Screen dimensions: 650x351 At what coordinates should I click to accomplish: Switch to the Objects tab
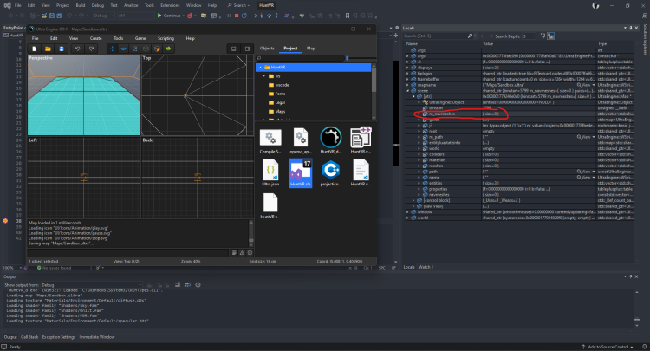click(x=267, y=49)
